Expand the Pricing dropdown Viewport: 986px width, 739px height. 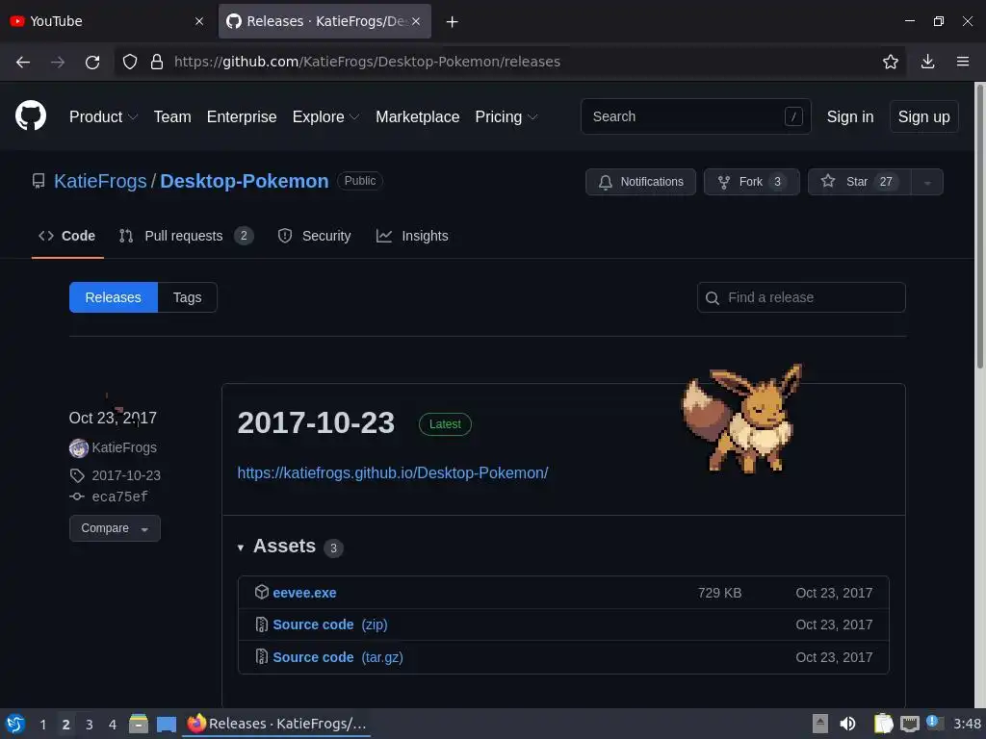[506, 116]
